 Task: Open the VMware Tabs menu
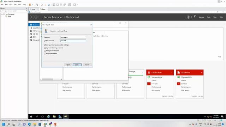click(20, 5)
